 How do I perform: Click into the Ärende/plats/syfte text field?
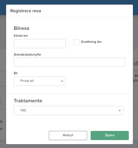click(x=70, y=62)
